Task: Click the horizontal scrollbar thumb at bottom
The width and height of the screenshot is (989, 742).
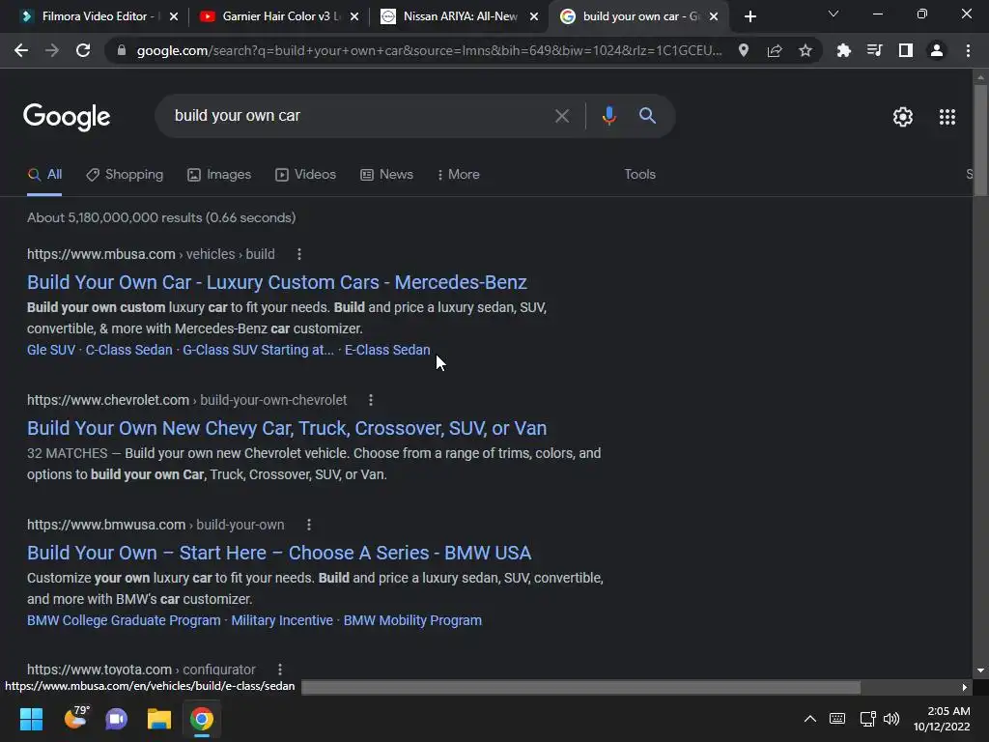Action: (580, 688)
